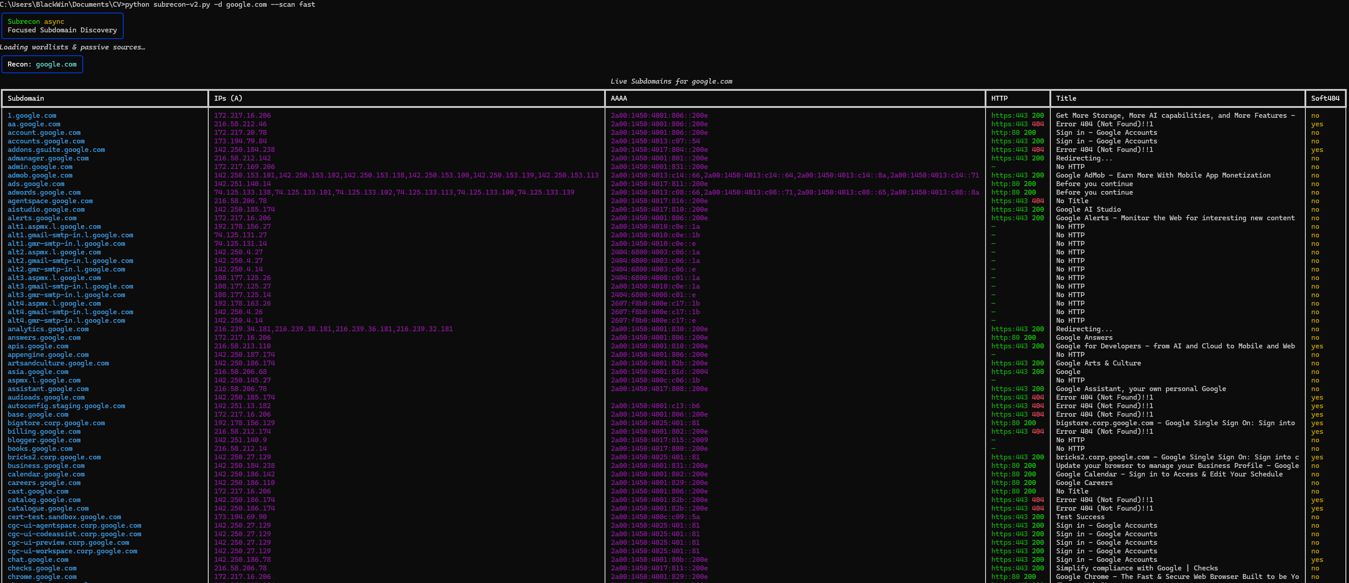This screenshot has width=1349, height=583.
Task: Select IP address "216.58.213.110"
Action: pos(242,346)
